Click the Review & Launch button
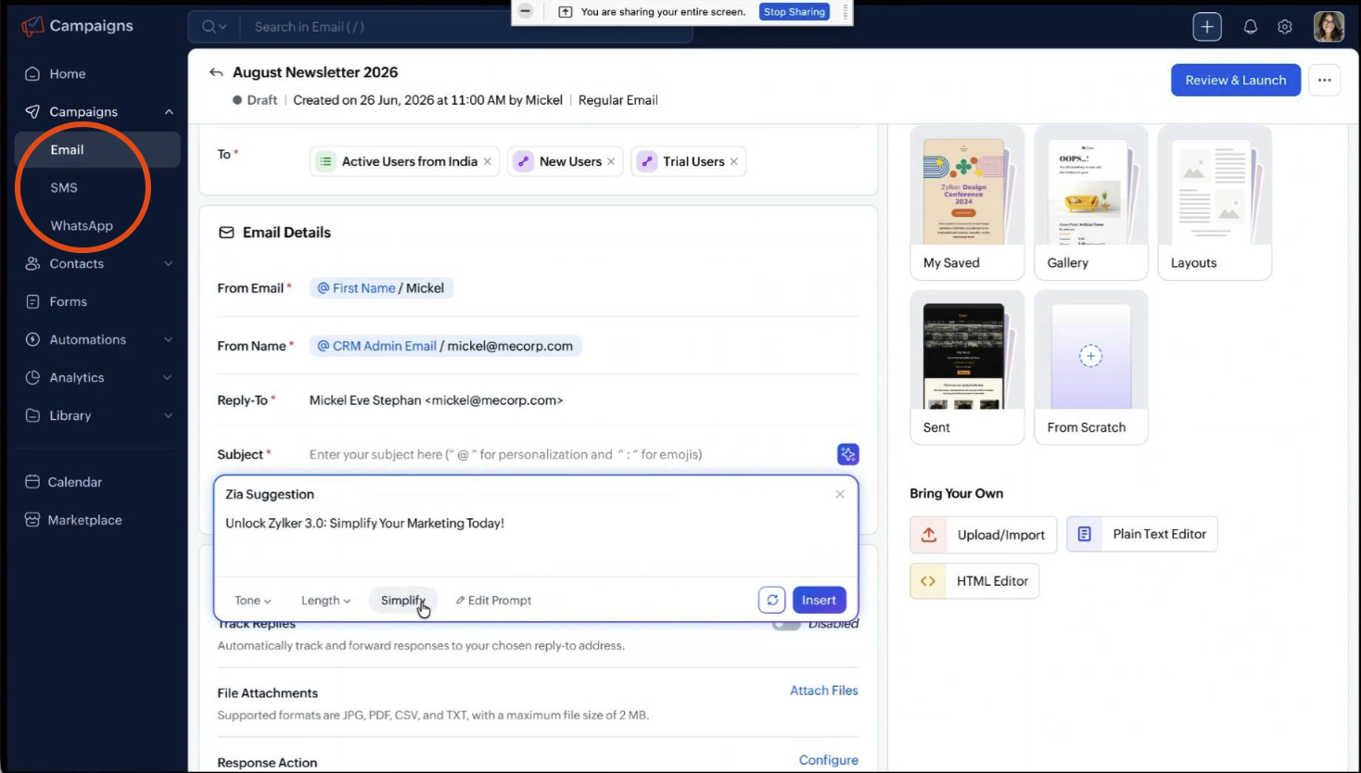This screenshot has height=773, width=1361. click(1236, 81)
